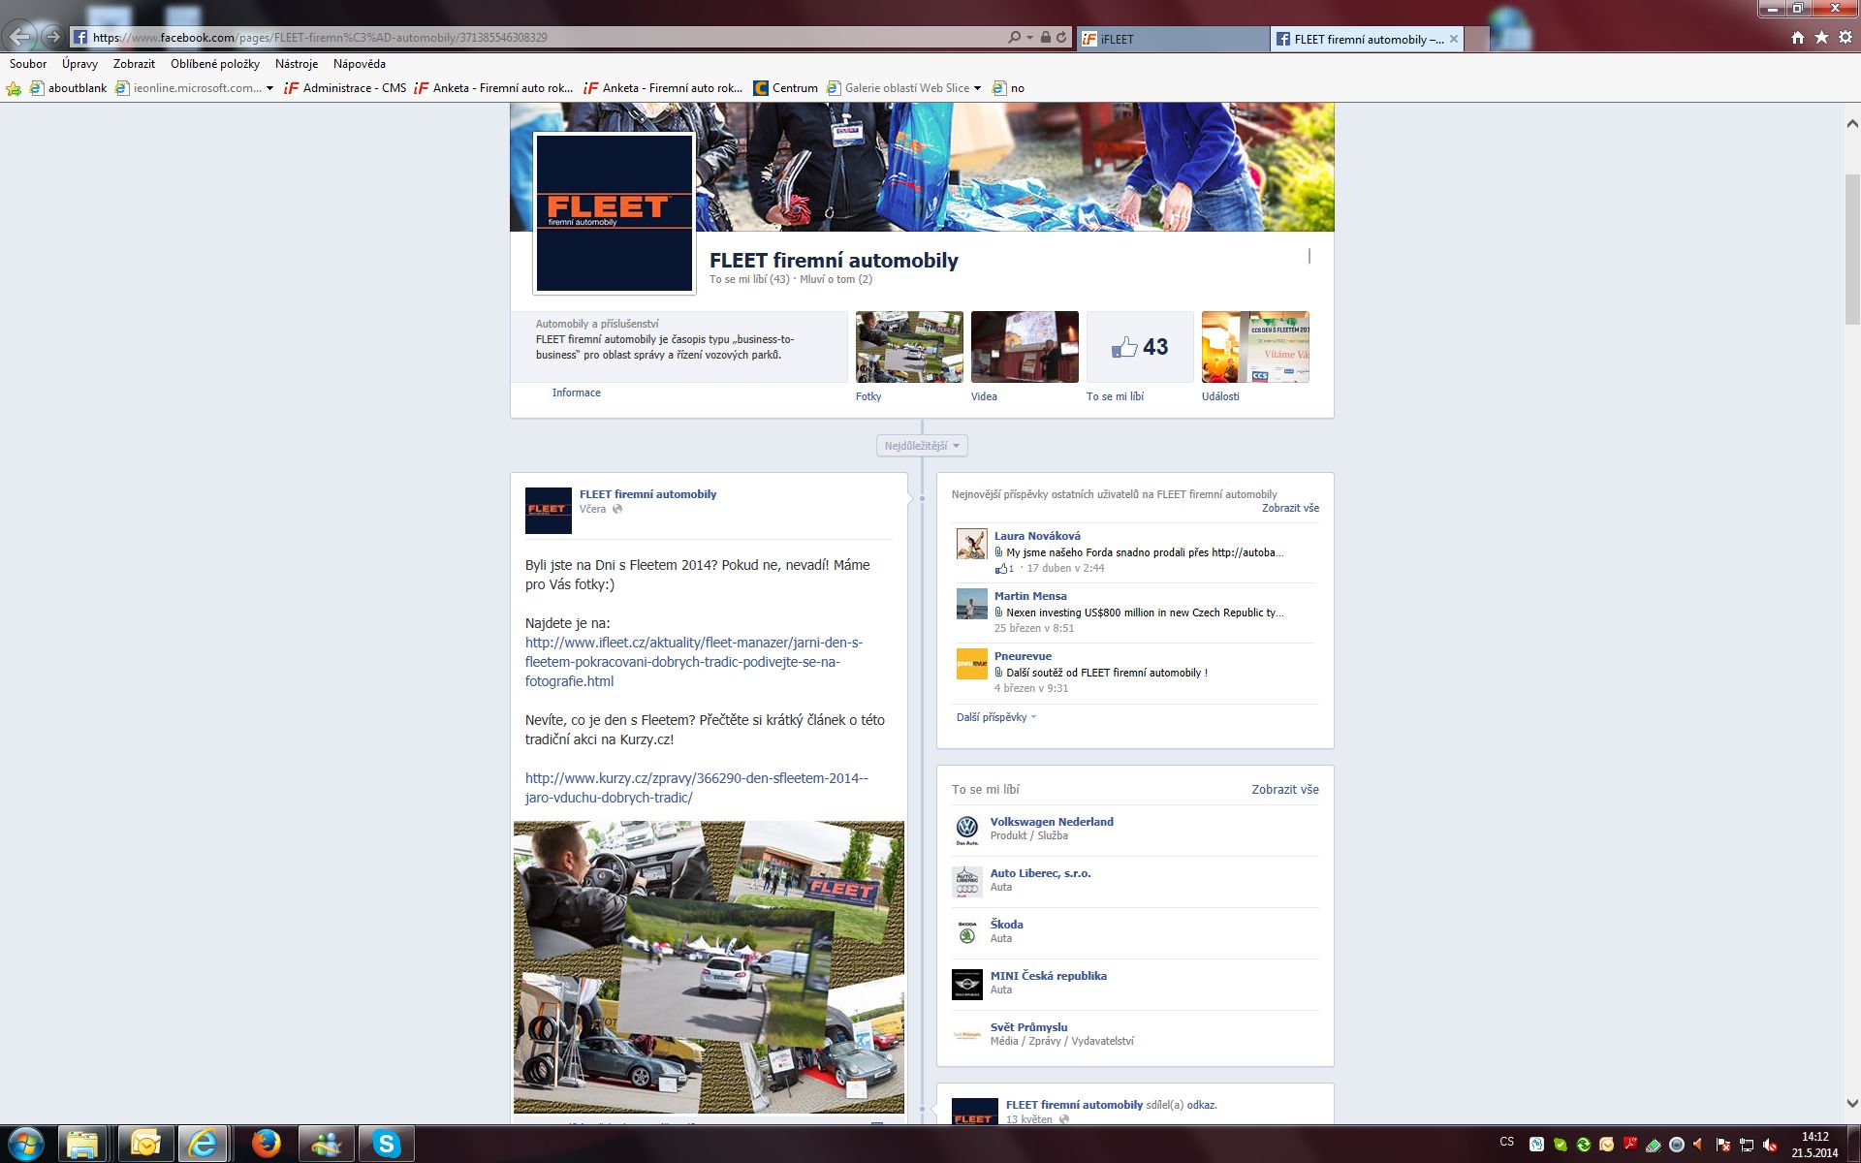Open Skype from the taskbar
This screenshot has height=1163, width=1861.
[386, 1145]
